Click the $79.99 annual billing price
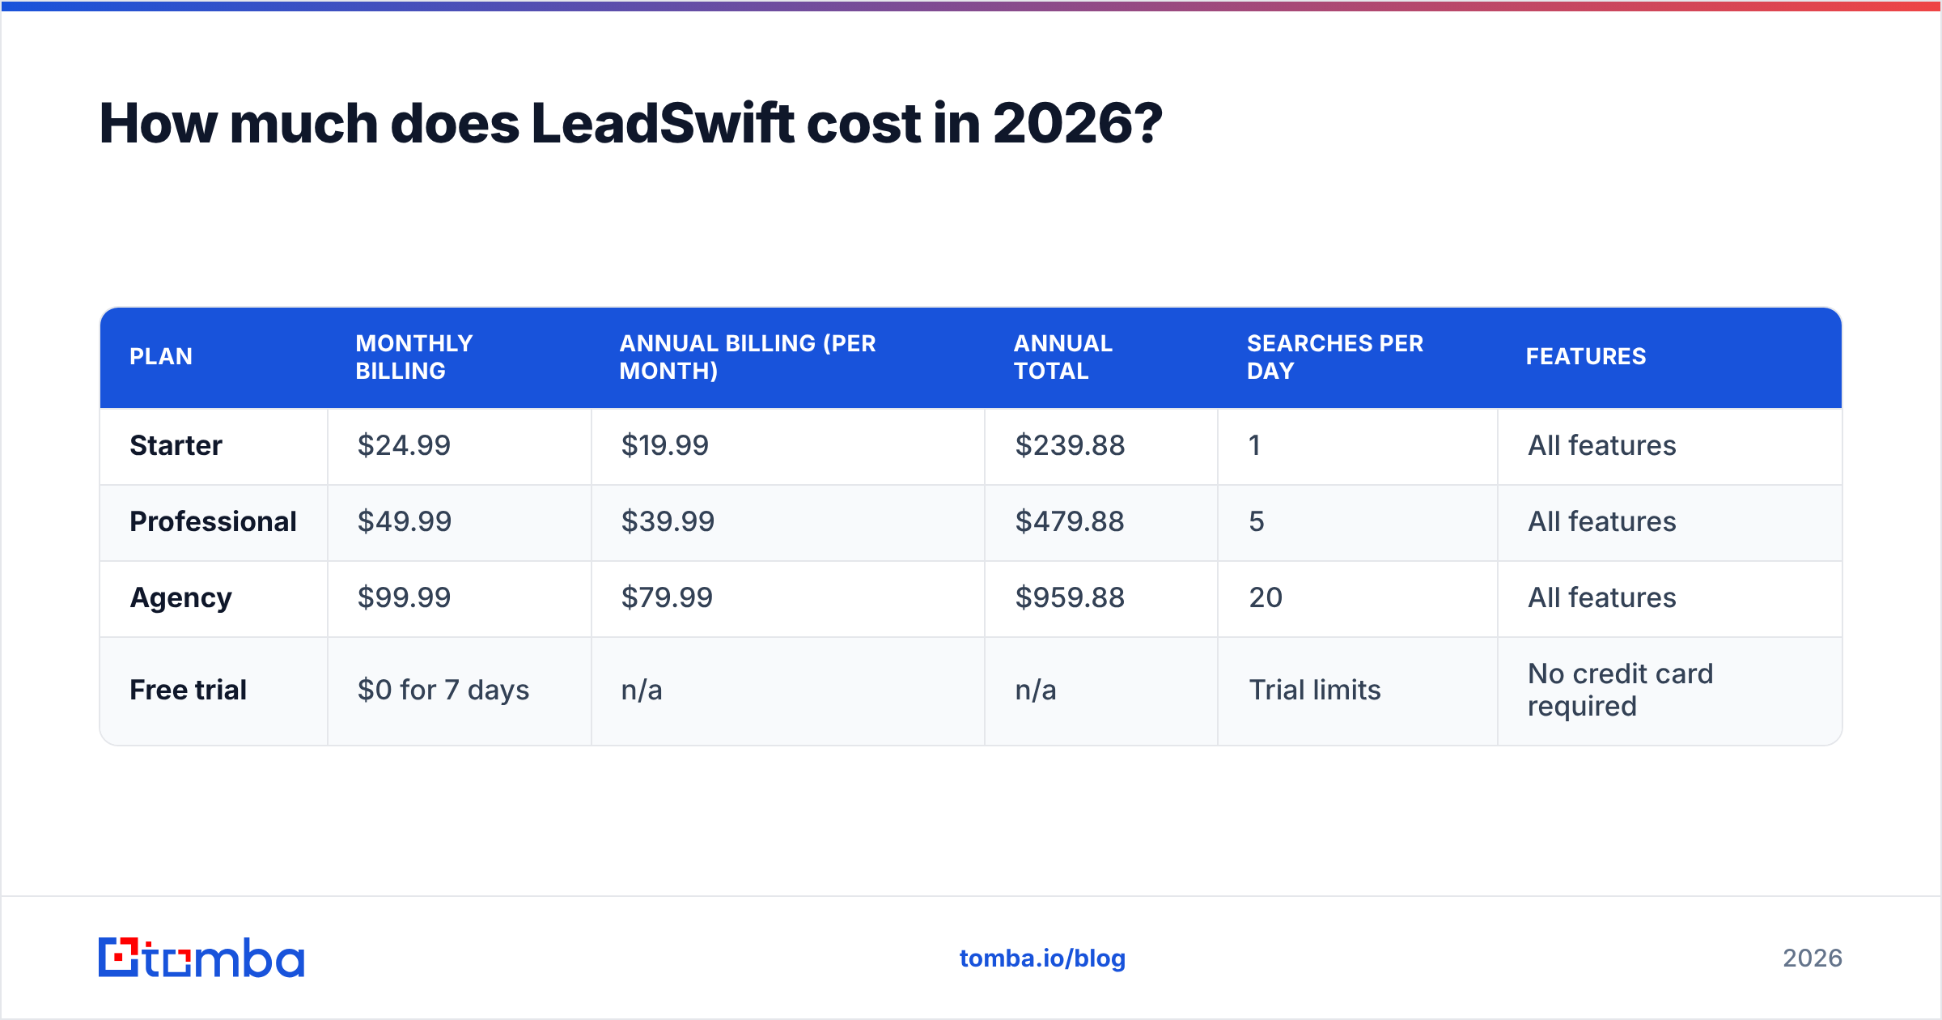The width and height of the screenshot is (1942, 1020). tap(667, 597)
